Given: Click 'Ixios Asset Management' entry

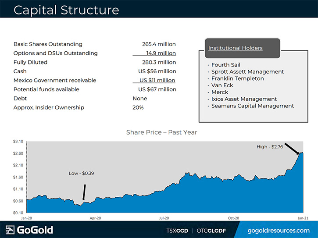Looking at the screenshot, I should [x=244, y=99].
